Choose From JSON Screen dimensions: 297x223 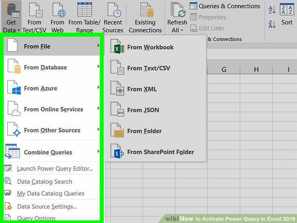[155, 110]
